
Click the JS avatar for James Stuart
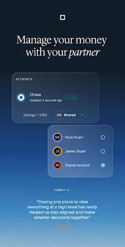[x=57, y=151]
